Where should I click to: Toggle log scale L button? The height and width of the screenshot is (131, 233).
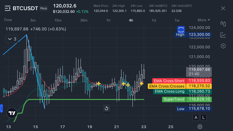click(203, 118)
